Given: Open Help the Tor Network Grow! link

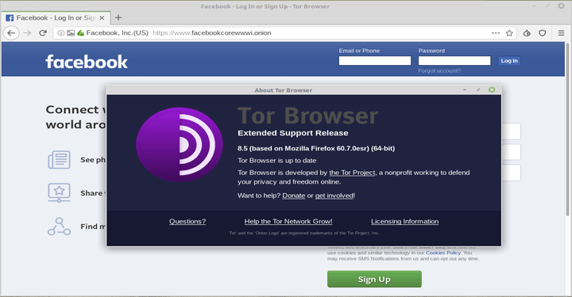Looking at the screenshot, I should pyautogui.click(x=288, y=222).
